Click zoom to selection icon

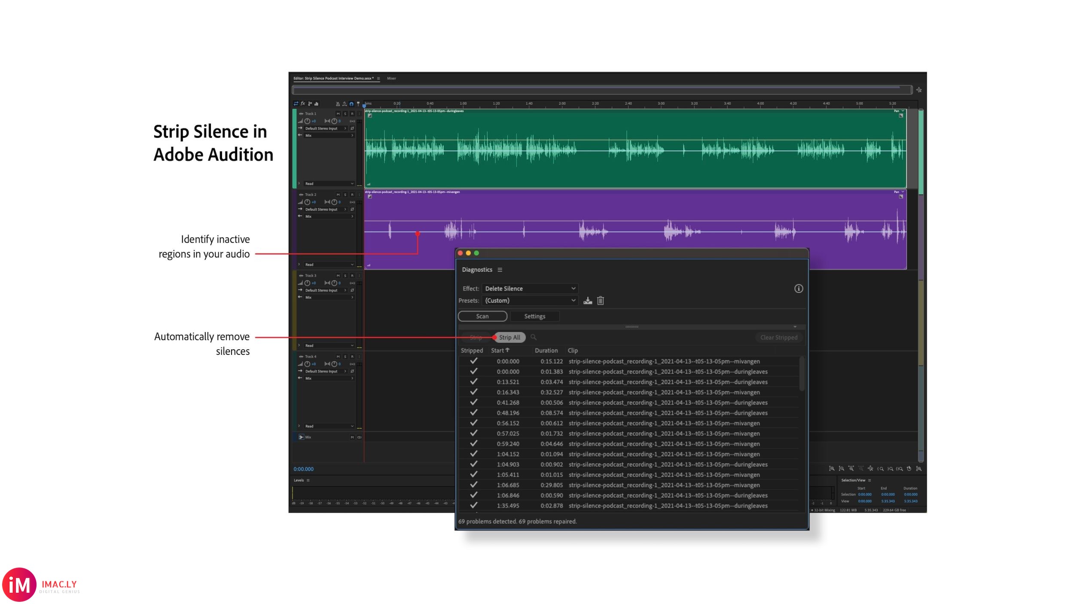click(900, 469)
